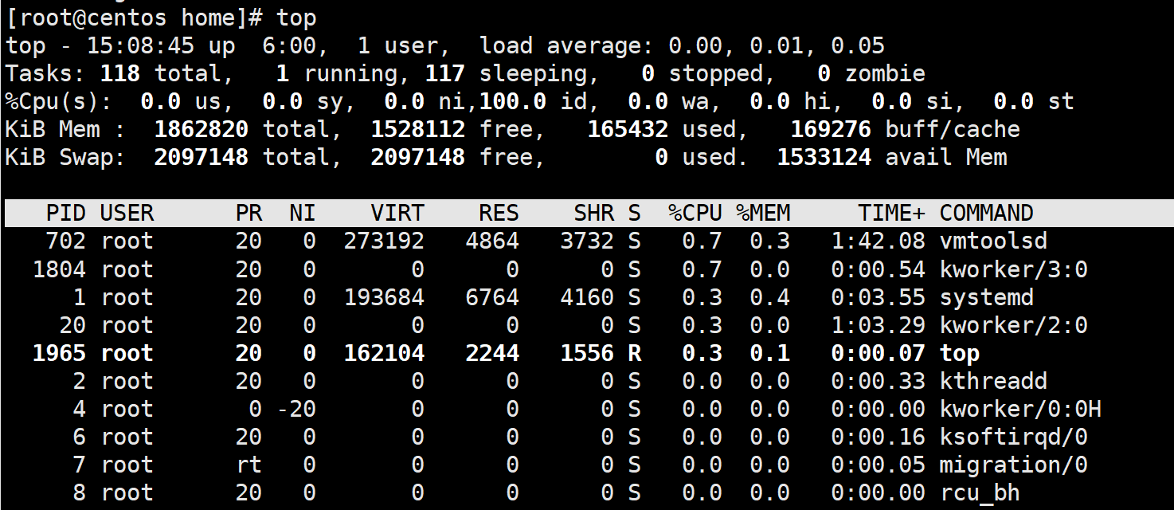Screen dimensions: 1174x510
Task: Select the bold top process command
Action: pos(960,353)
